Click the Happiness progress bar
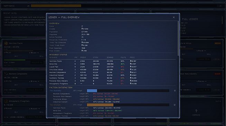 (124, 6)
